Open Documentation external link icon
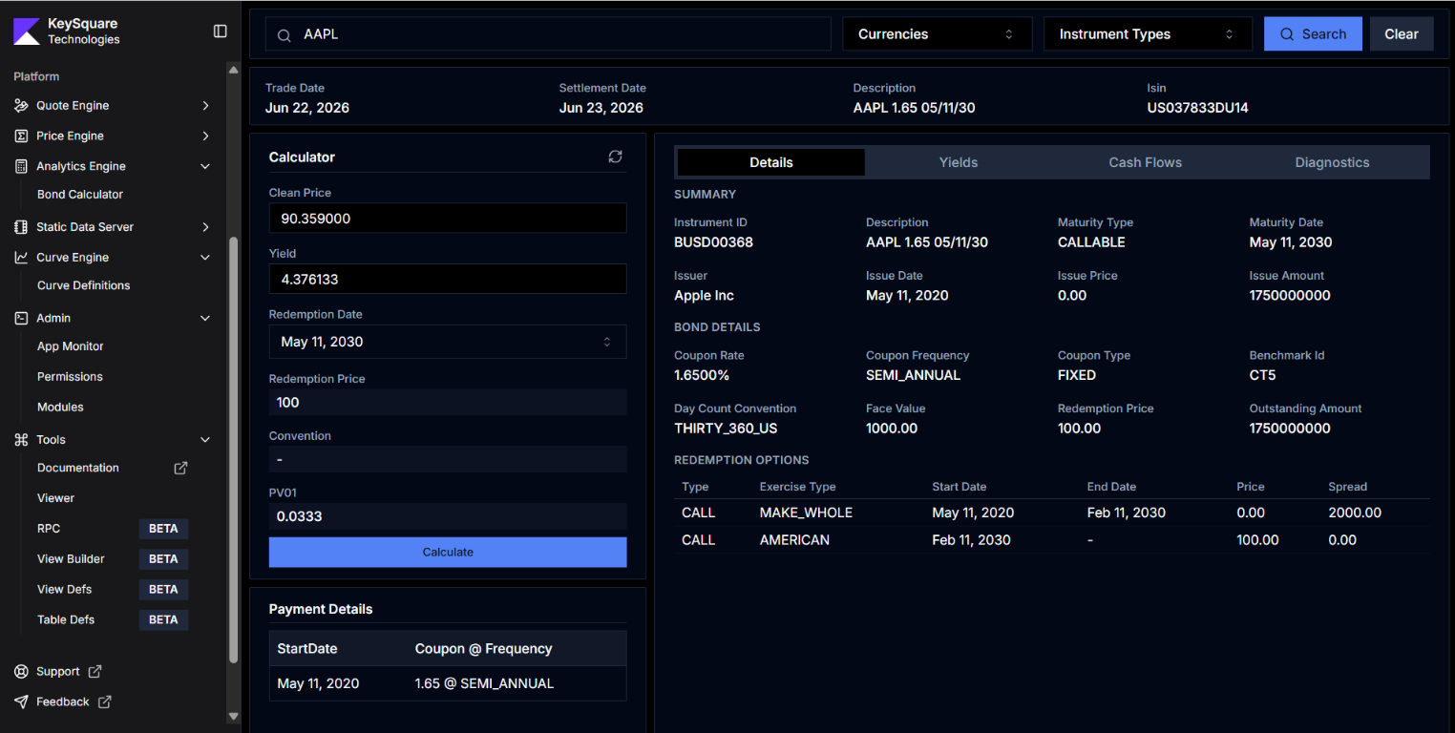The image size is (1455, 733). 180,468
